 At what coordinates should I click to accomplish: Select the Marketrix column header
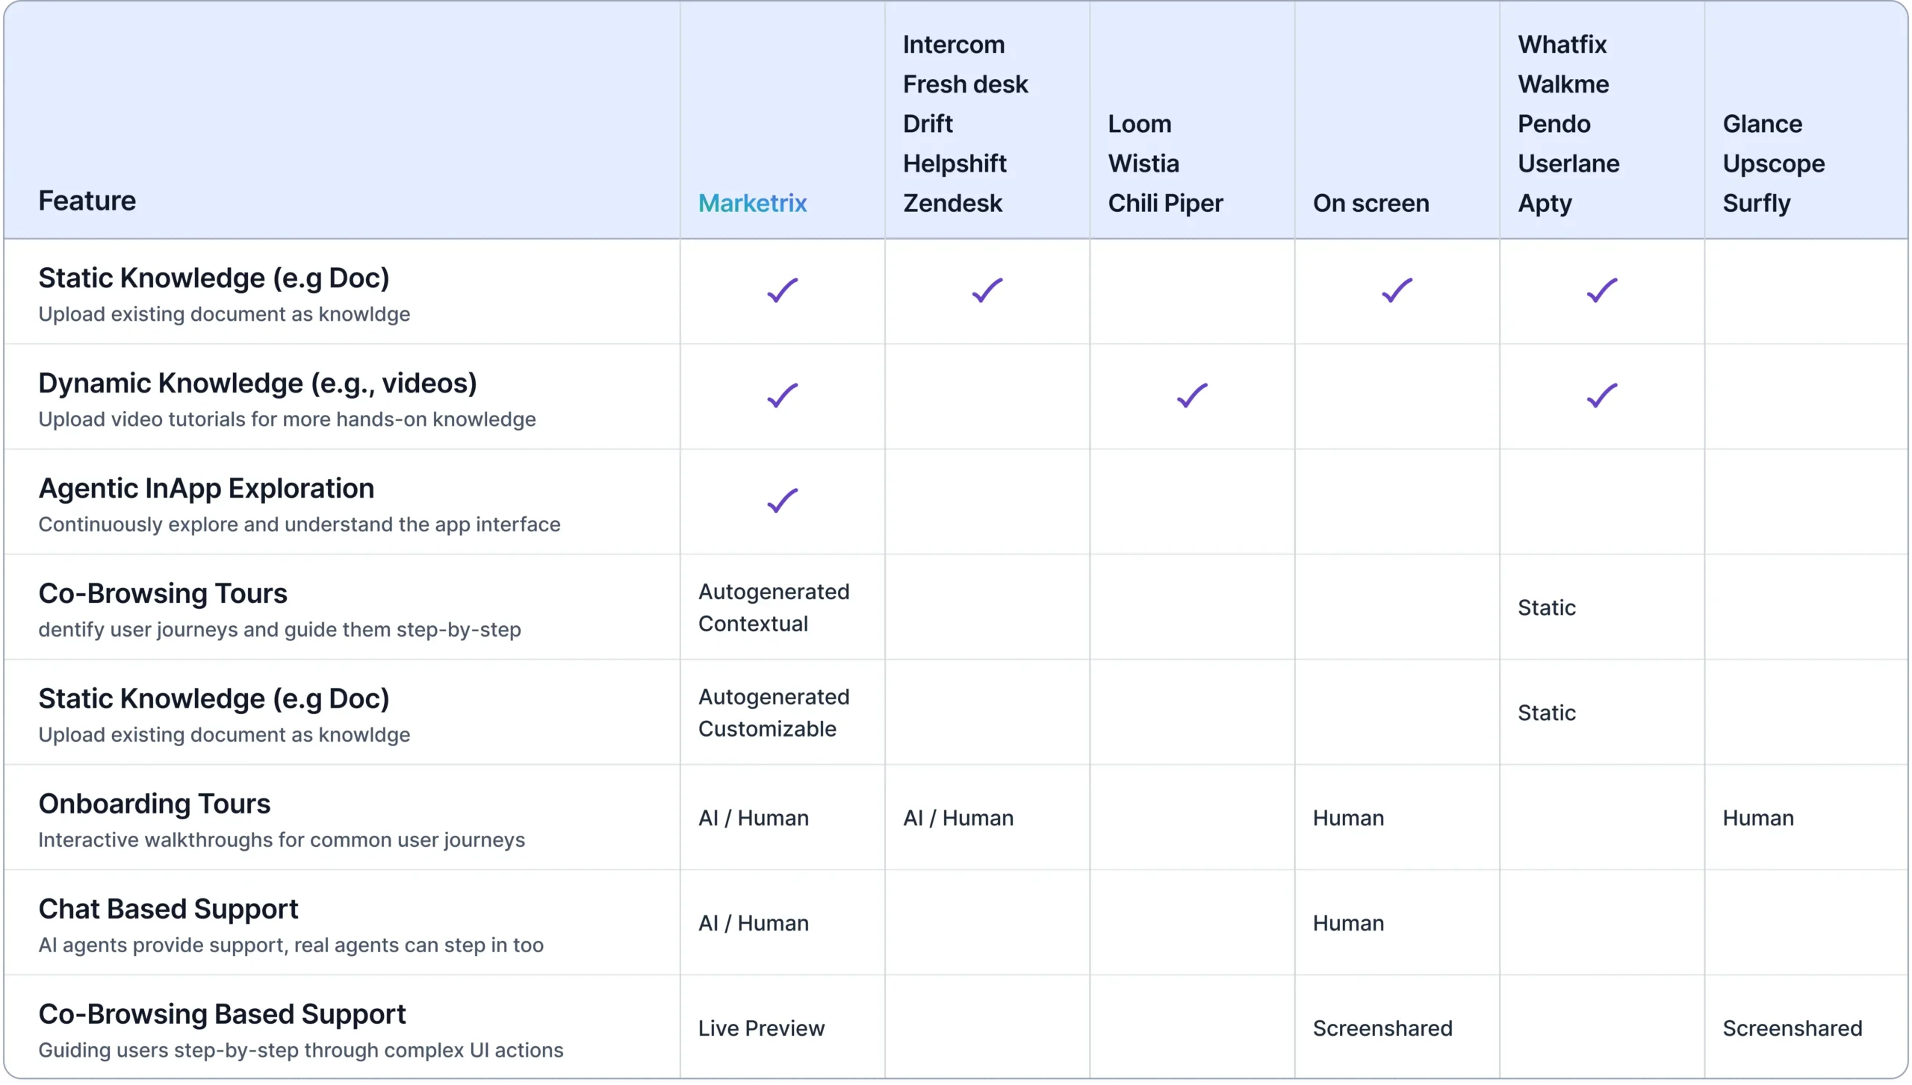pos(752,203)
